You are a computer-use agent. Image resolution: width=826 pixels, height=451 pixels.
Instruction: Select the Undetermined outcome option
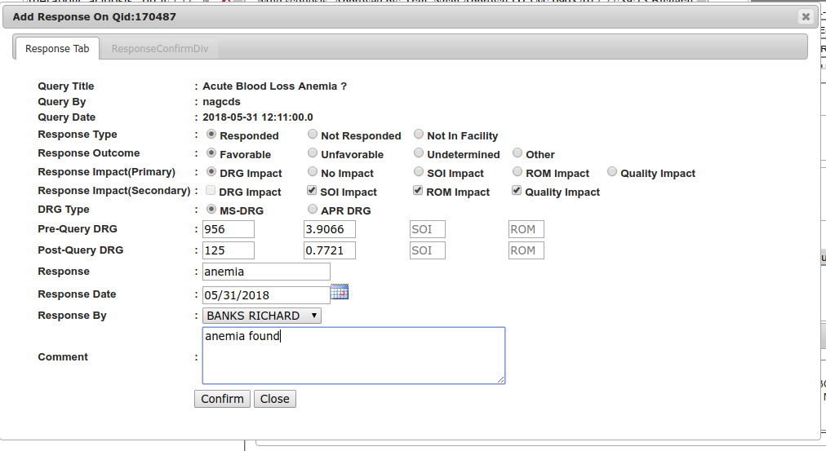tap(419, 153)
